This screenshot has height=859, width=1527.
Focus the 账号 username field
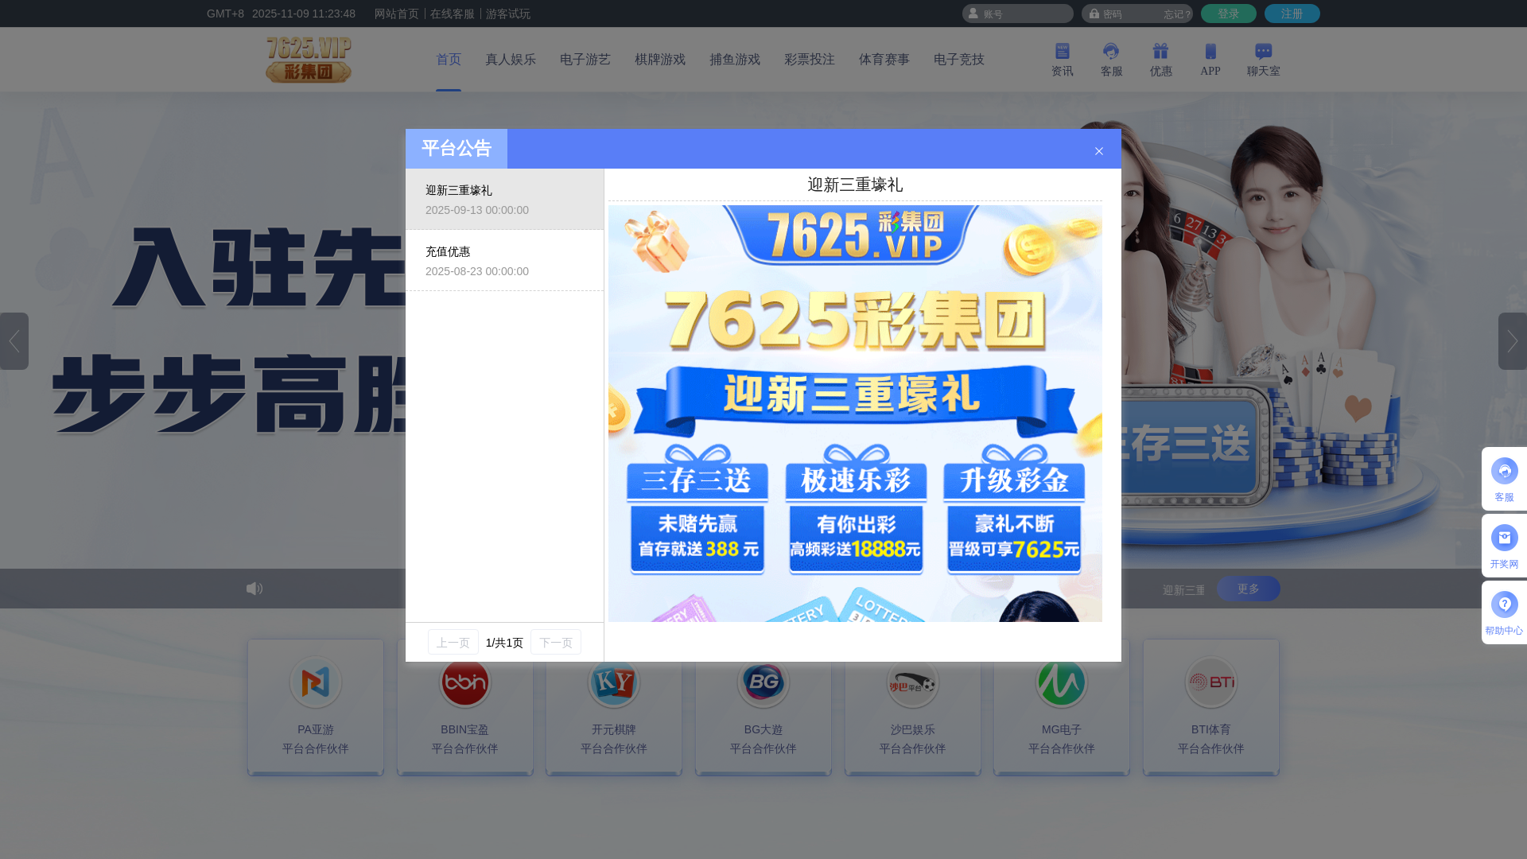pos(1018,14)
